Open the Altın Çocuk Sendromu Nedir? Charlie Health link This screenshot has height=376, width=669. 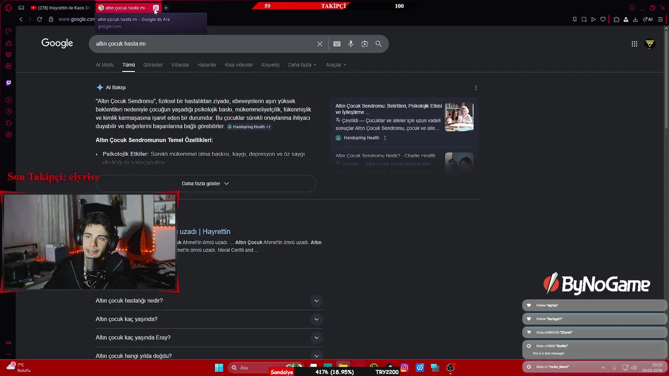[385, 156]
